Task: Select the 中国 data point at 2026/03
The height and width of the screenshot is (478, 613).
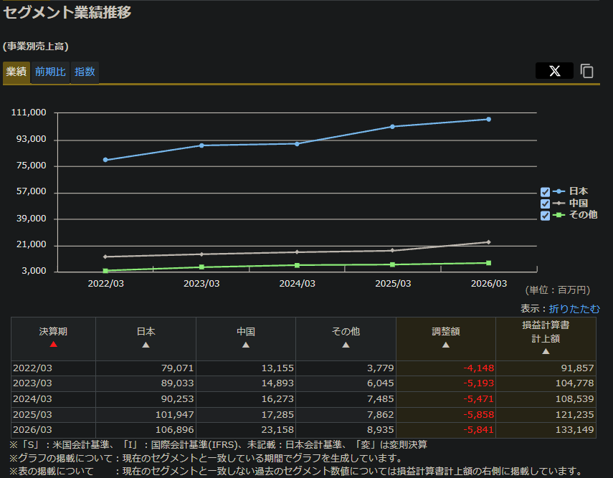Action: tap(489, 242)
